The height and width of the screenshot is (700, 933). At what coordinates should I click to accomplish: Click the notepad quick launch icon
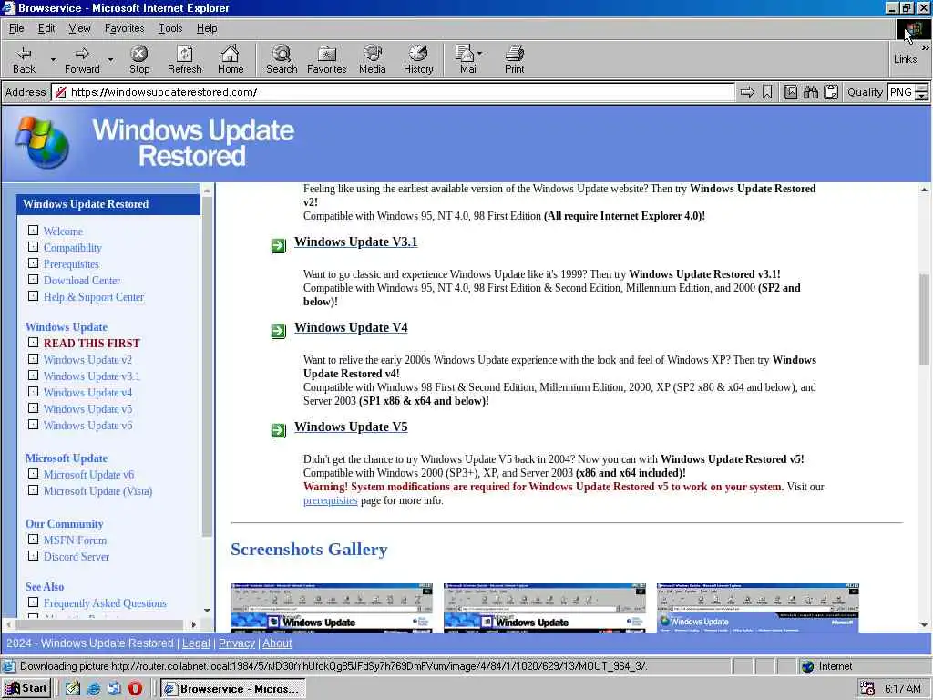pos(73,689)
